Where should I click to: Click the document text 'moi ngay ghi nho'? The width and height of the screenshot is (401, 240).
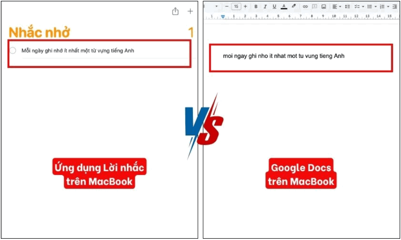coord(245,56)
